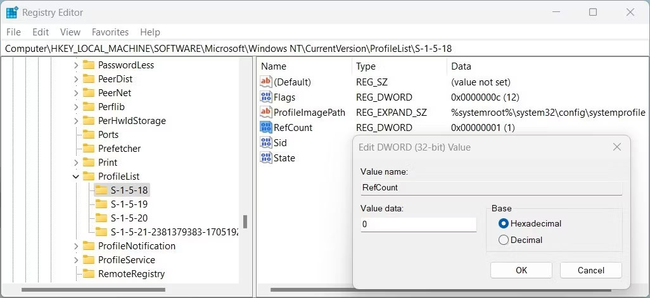Open the View menu

70,32
